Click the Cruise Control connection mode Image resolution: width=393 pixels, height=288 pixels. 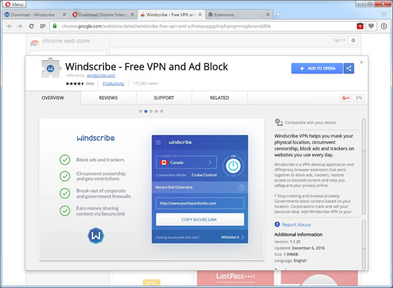coord(204,175)
